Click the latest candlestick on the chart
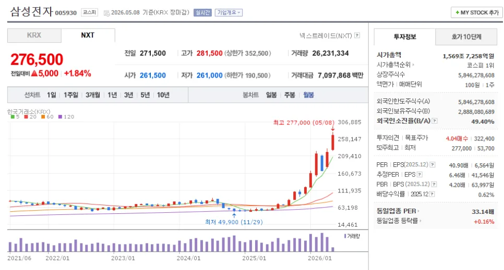 333,142
